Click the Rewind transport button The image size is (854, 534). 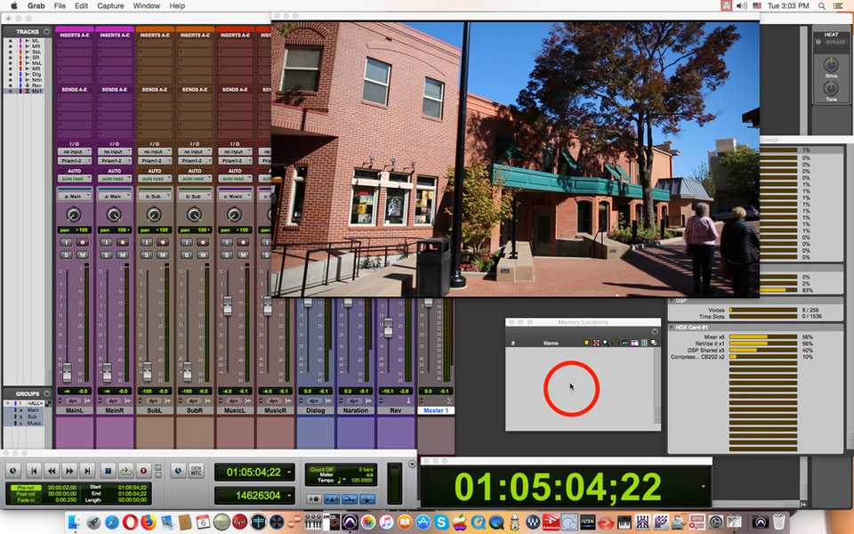[52, 471]
